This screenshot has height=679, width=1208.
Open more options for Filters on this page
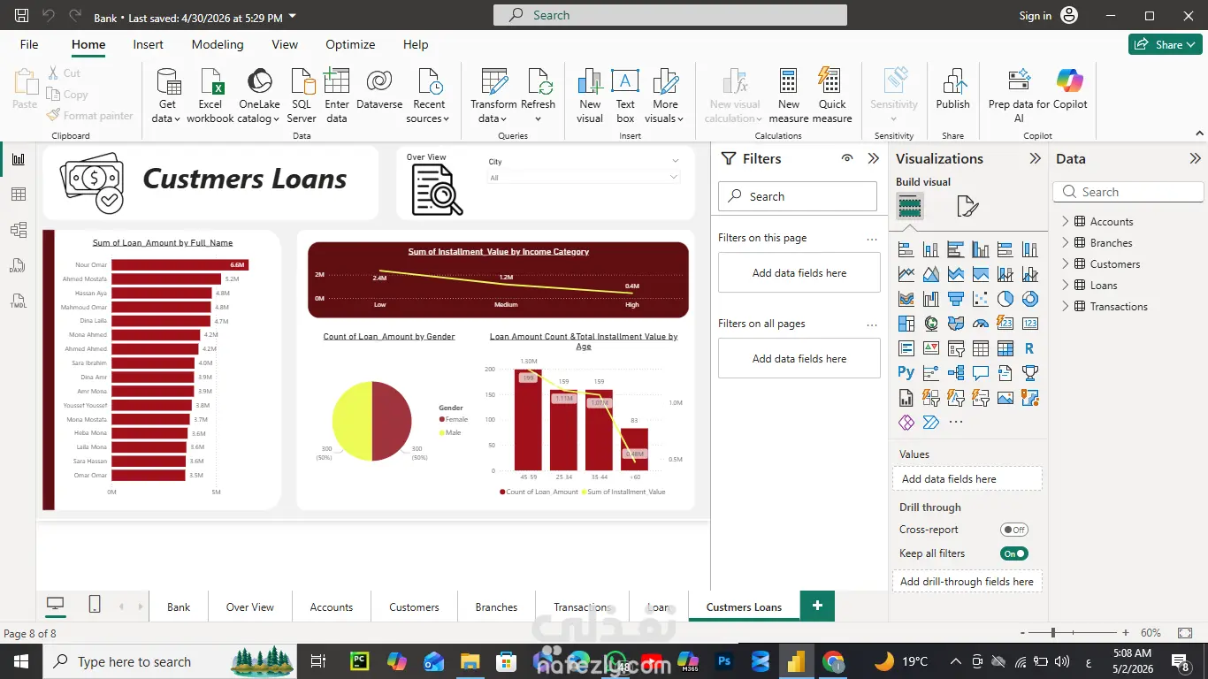(872, 239)
